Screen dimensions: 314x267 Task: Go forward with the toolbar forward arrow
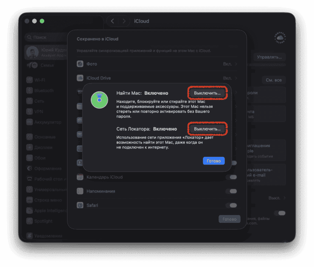pos(124,21)
